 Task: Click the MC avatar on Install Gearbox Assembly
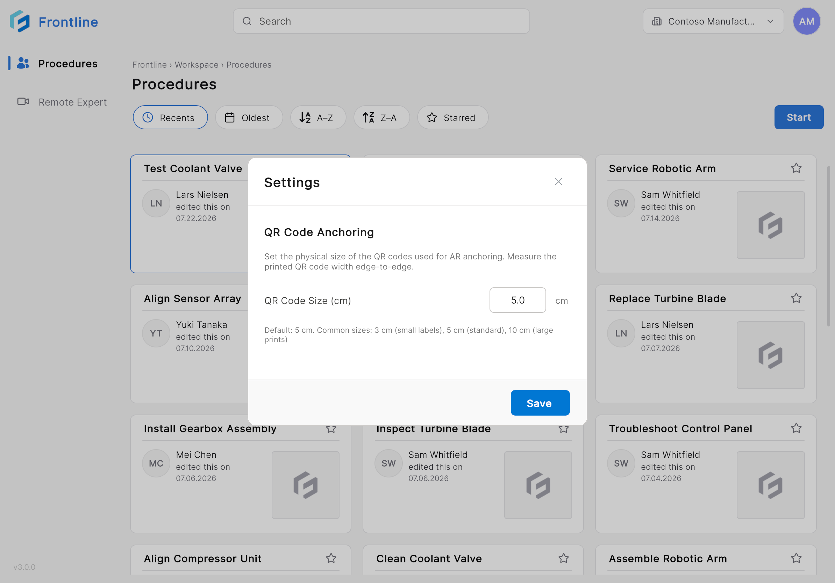click(x=156, y=463)
